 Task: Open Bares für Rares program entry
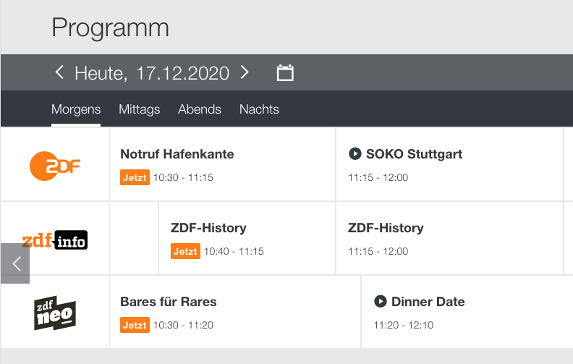coord(169,302)
